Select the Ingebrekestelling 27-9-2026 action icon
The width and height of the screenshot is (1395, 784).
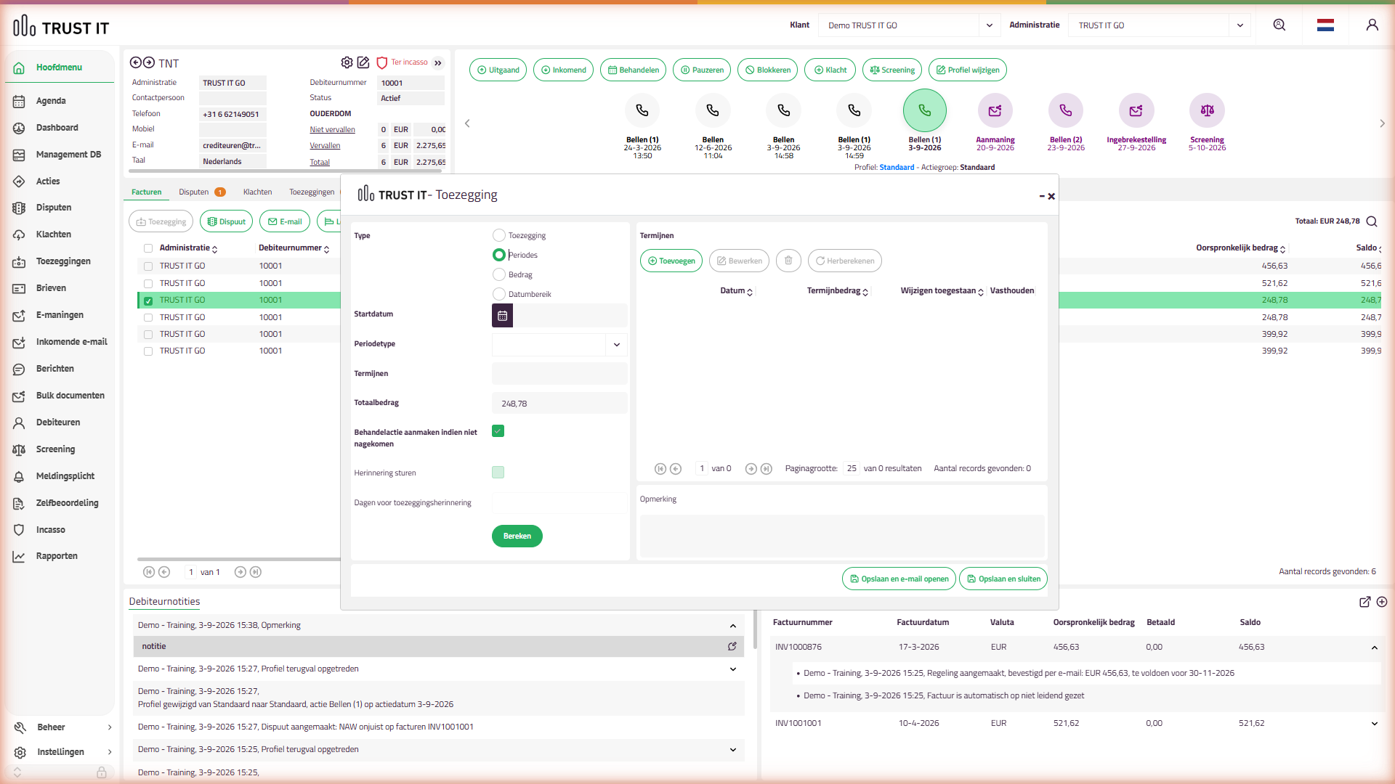pos(1136,110)
